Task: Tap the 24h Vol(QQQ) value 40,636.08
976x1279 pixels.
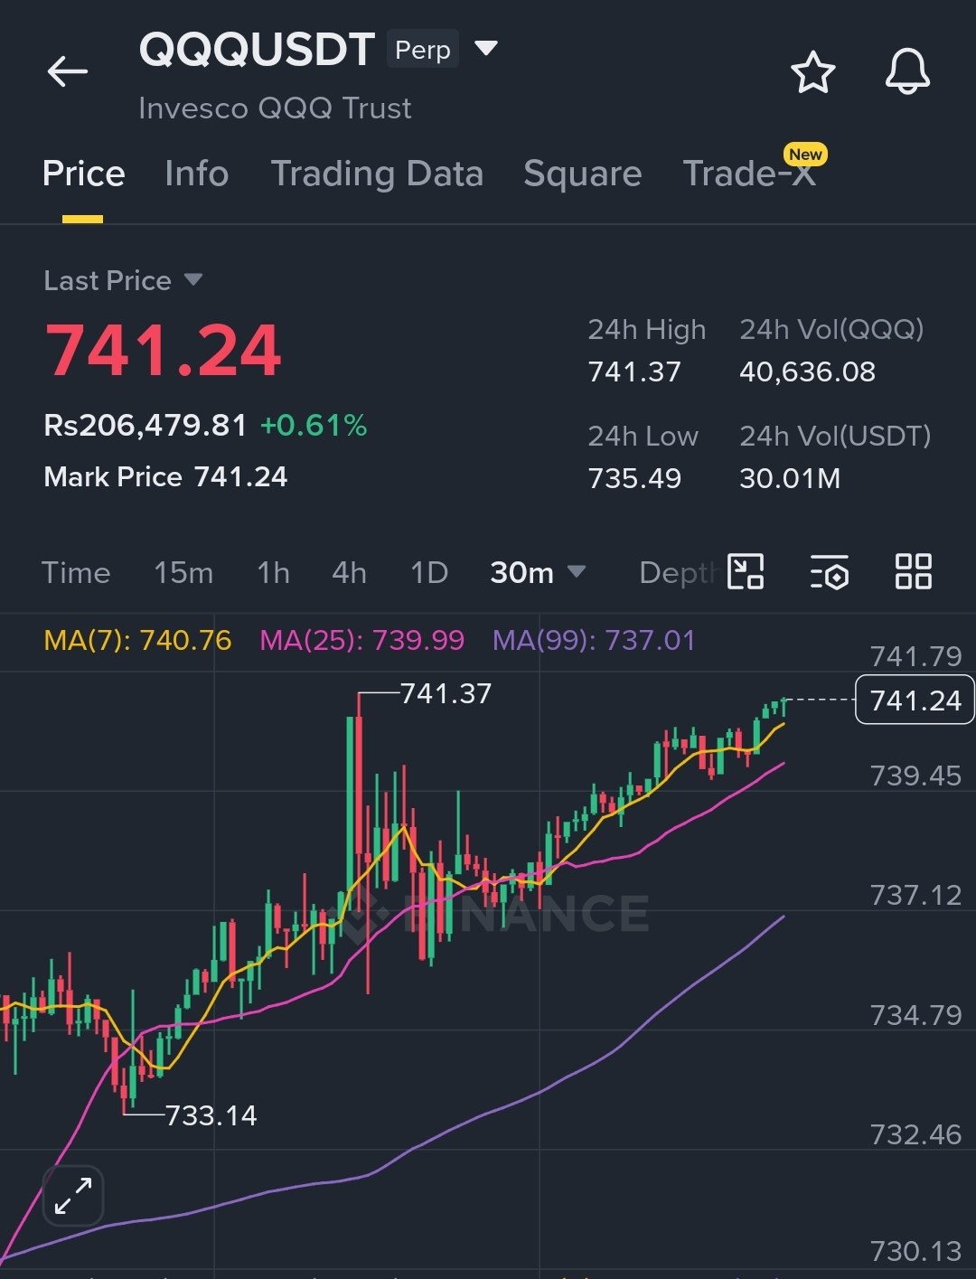Action: tap(807, 372)
